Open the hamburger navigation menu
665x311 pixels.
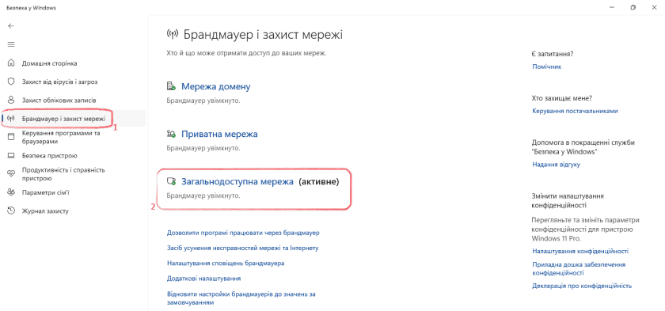click(x=11, y=44)
